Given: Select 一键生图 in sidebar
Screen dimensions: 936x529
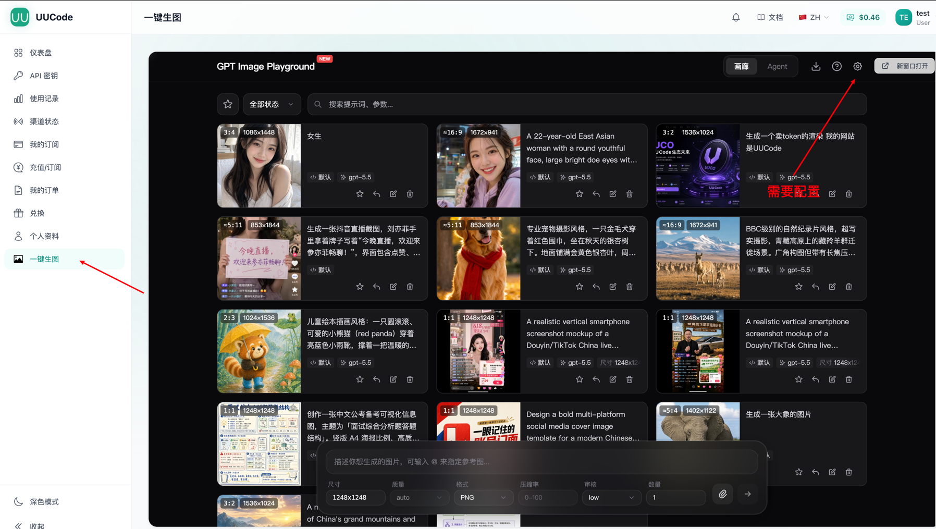Looking at the screenshot, I should pos(65,259).
